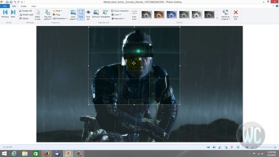The height and width of the screenshot is (157, 279).
Task: Toggle the Flag on this photo
Action: tap(56, 14)
